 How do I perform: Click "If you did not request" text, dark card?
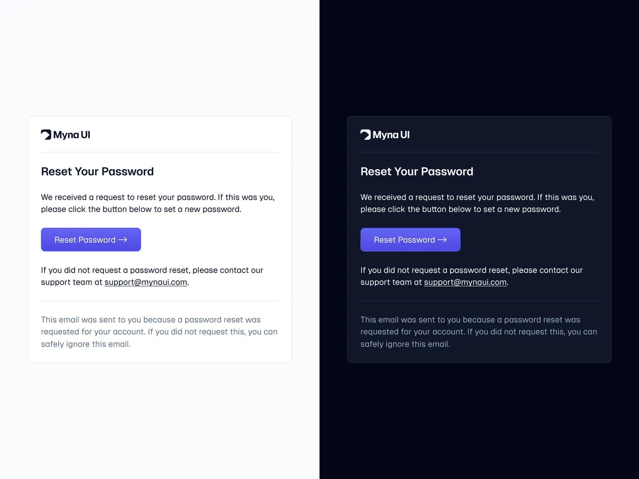(471, 270)
